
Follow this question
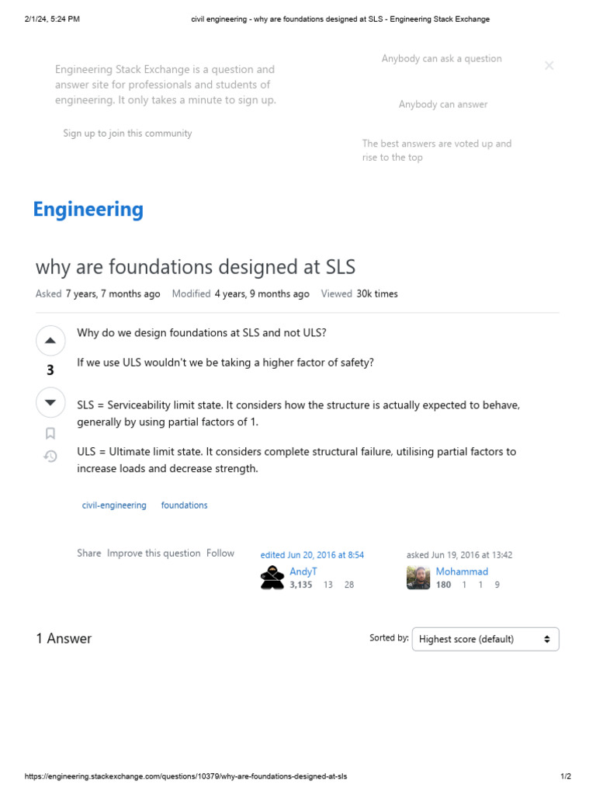(220, 553)
